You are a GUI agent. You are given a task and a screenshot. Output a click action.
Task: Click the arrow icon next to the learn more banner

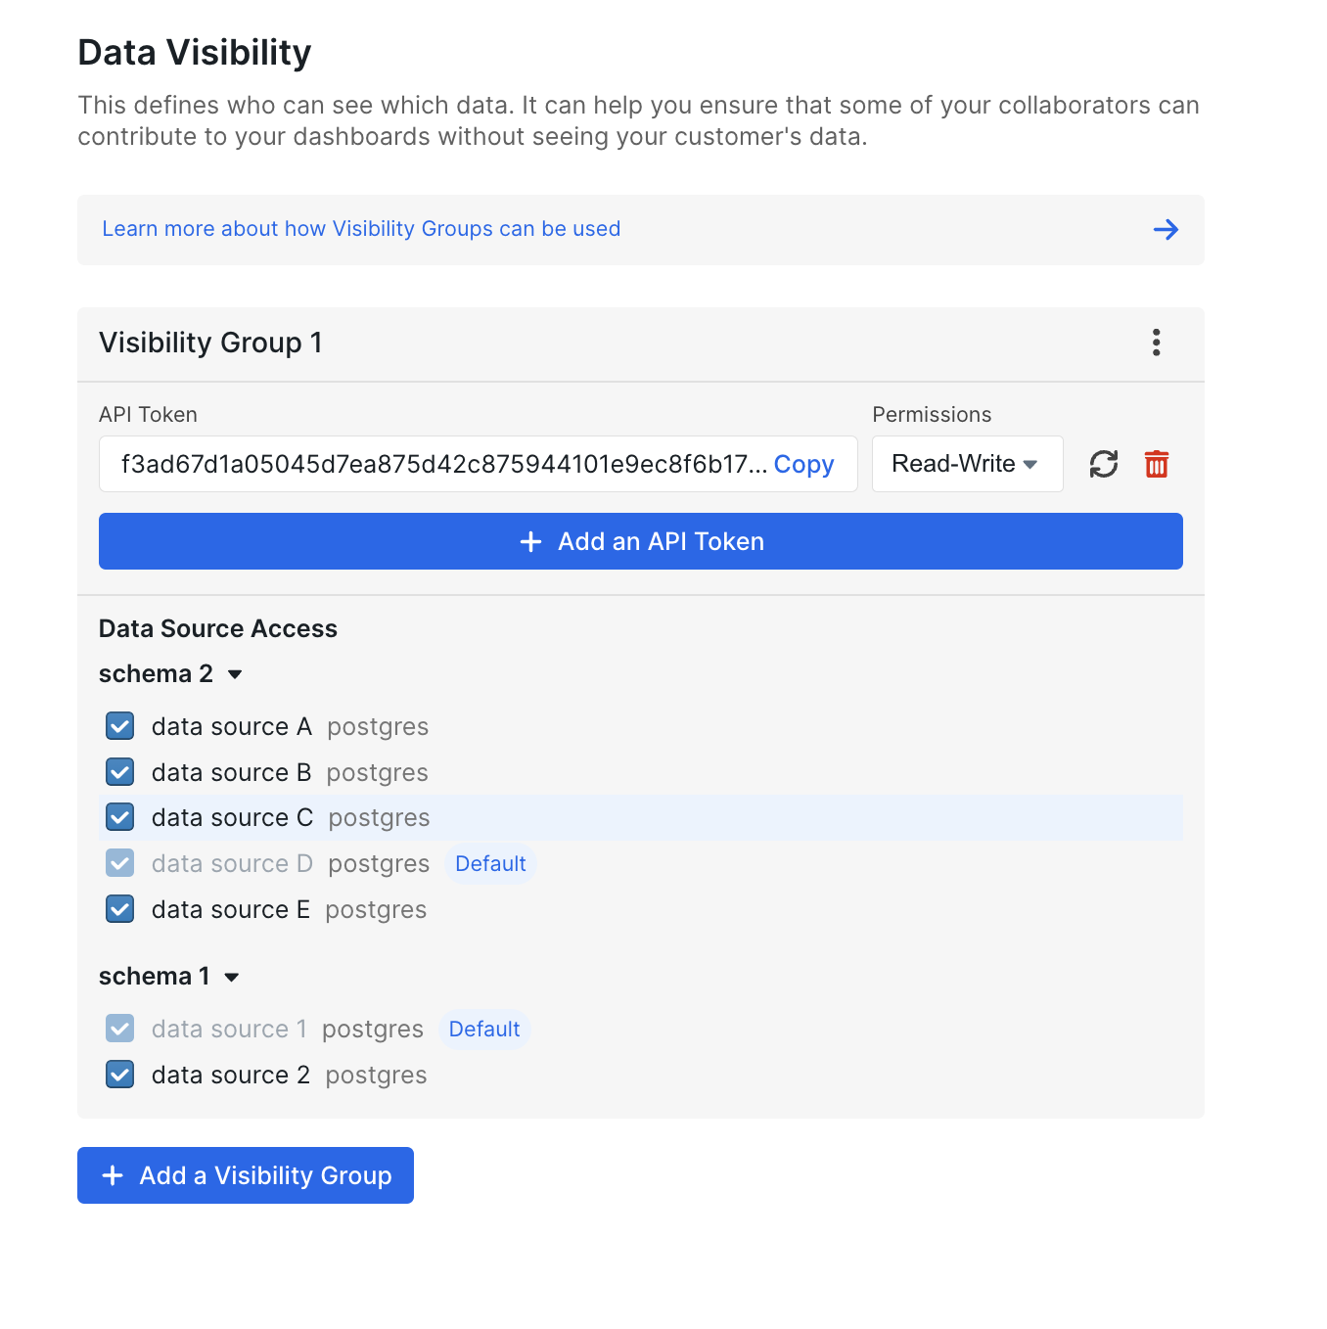click(x=1166, y=229)
